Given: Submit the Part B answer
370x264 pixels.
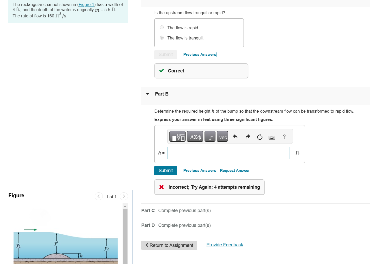Looking at the screenshot, I should click(x=165, y=171).
